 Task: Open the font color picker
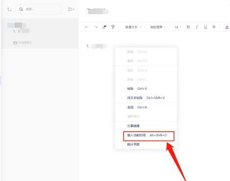click(x=227, y=27)
